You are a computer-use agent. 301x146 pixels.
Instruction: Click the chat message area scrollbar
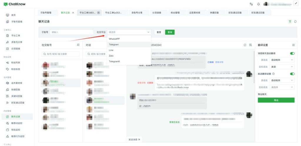(x=254, y=67)
